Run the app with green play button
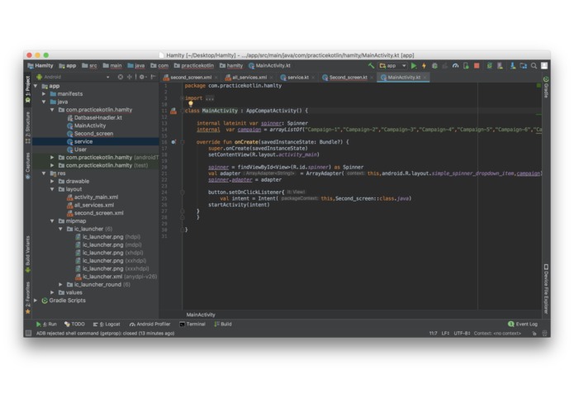Screen dimensions: 574x408 point(414,66)
